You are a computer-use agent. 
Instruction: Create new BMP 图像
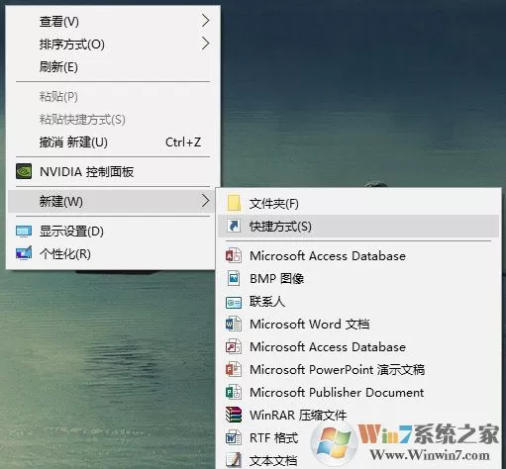(358, 278)
